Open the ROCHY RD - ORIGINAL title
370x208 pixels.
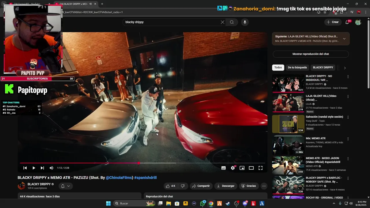pyautogui.click(x=324, y=198)
